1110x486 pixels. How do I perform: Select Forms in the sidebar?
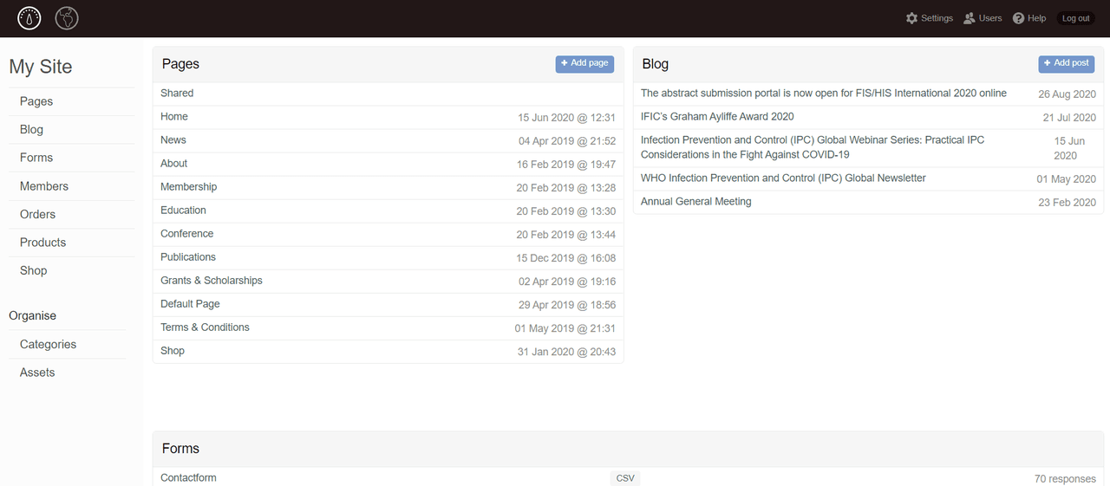pos(36,158)
